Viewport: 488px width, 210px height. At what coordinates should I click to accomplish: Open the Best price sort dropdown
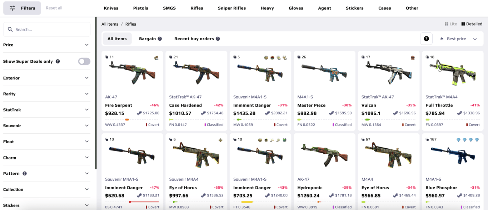coord(459,39)
